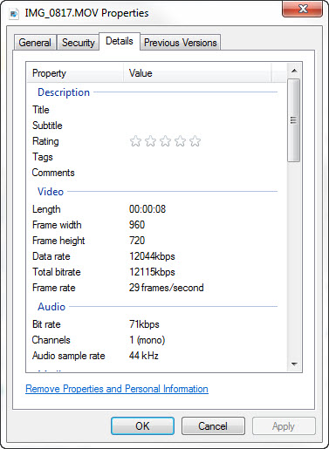Set rating to four stars
Screen dimensions: 329x449
coord(180,141)
